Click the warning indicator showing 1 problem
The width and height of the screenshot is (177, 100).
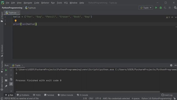[x=168, y=17]
